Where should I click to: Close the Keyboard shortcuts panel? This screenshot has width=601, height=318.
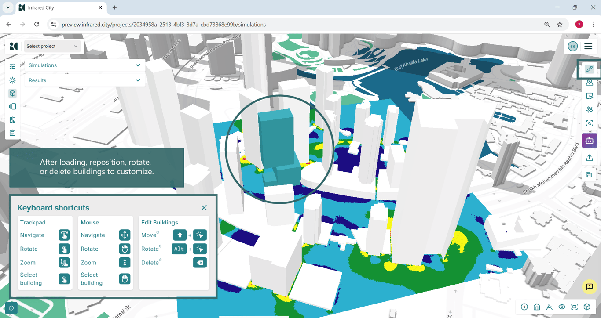click(x=204, y=208)
